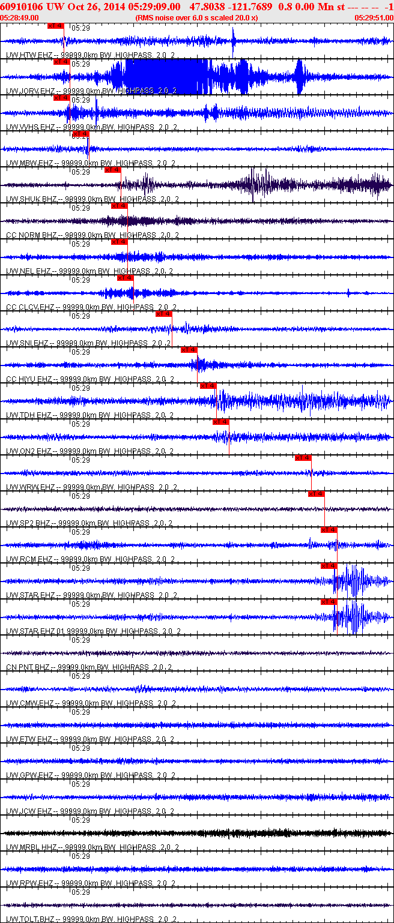Select the pick flag on the RCM trace
394x923 pixels.
coord(329,530)
